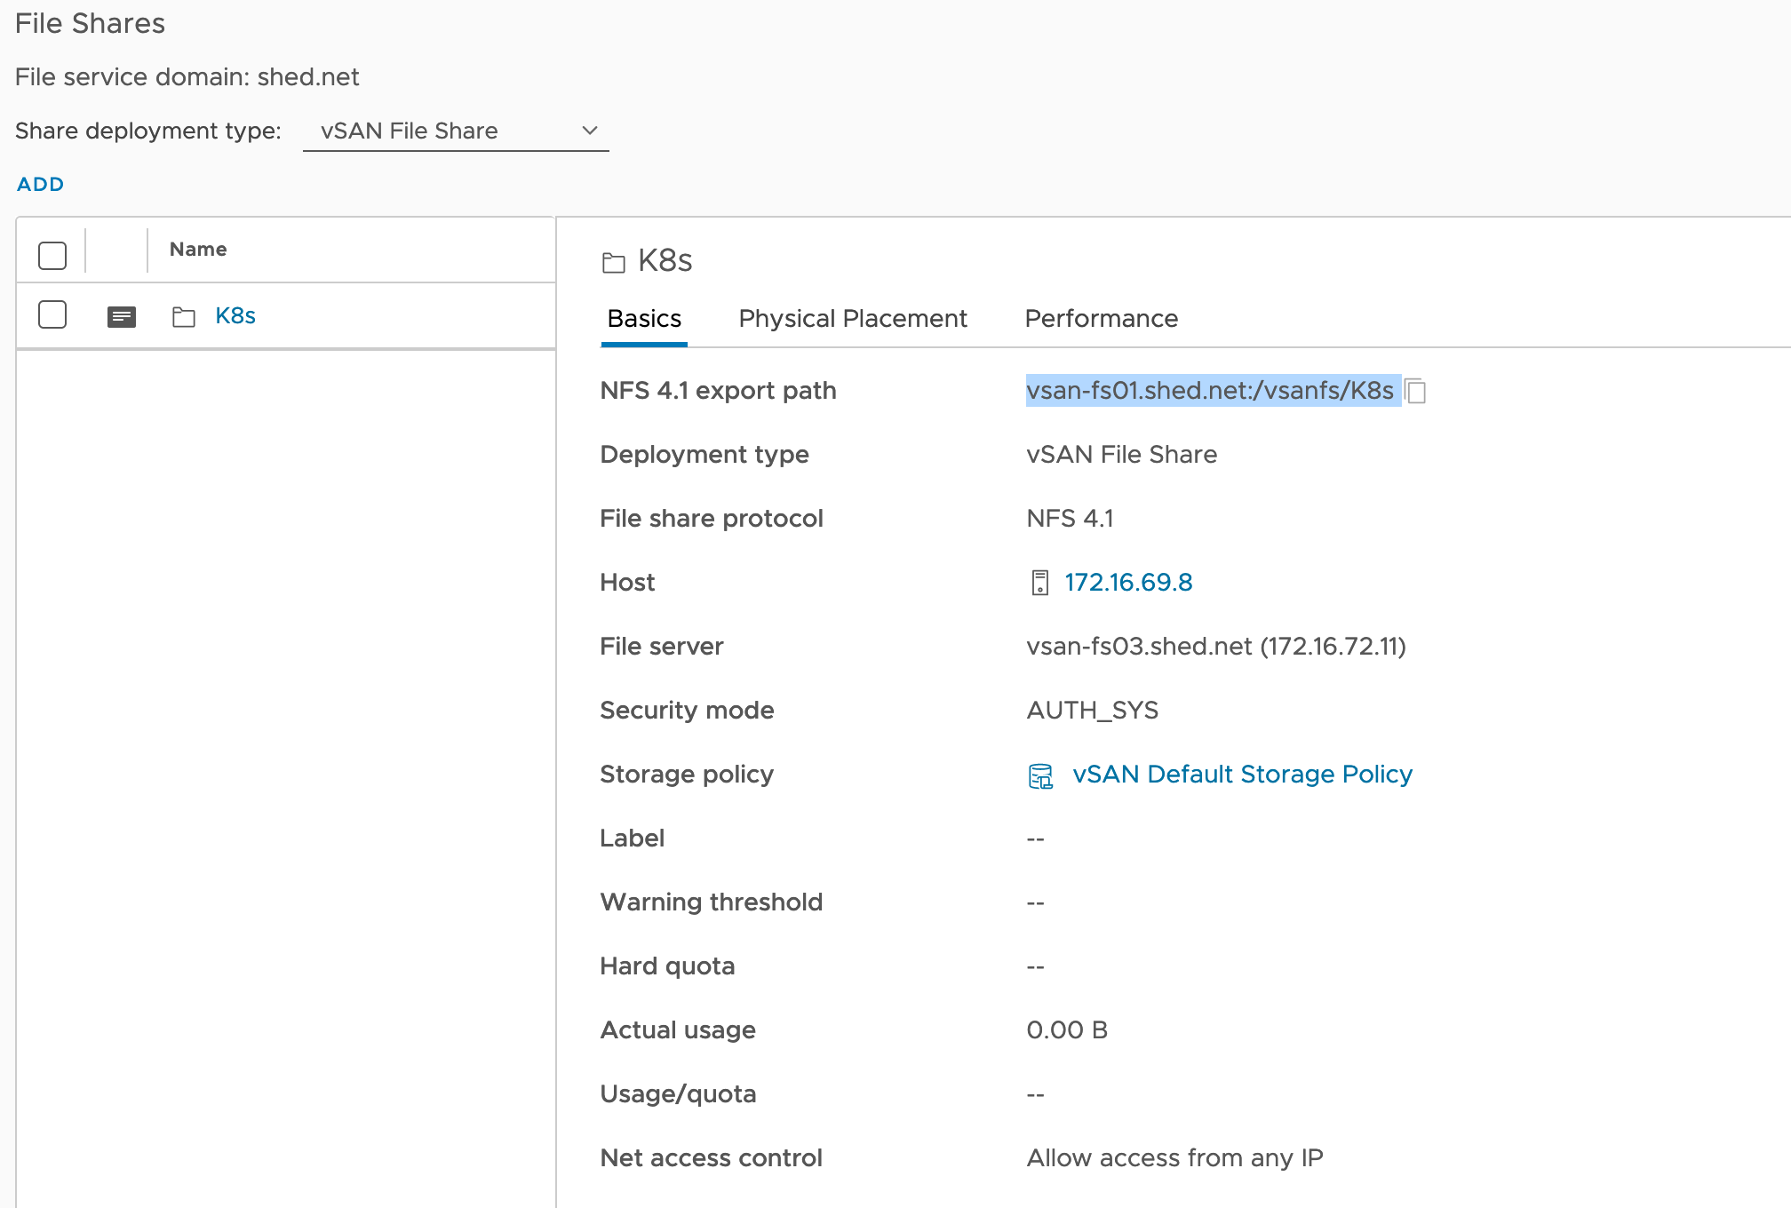The image size is (1791, 1208).
Task: Click the host server icon
Action: [x=1039, y=583]
